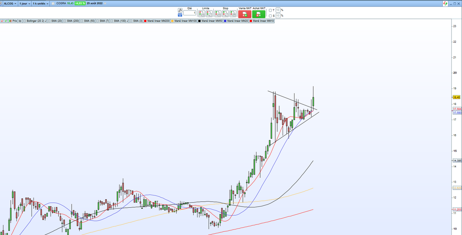
Task: Click the black Mané linear MM50 swatch
Action: 199,21
